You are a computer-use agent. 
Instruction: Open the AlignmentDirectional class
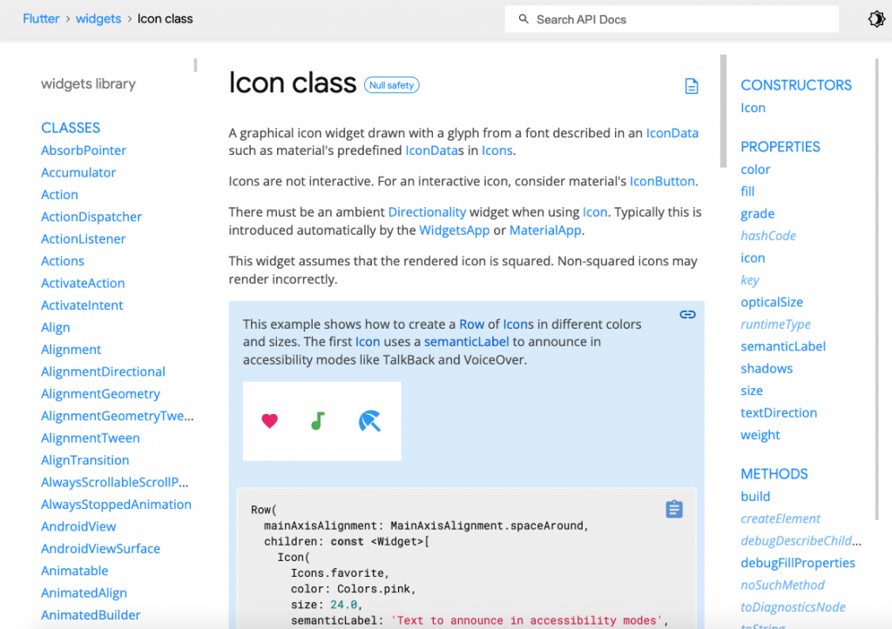(x=103, y=372)
